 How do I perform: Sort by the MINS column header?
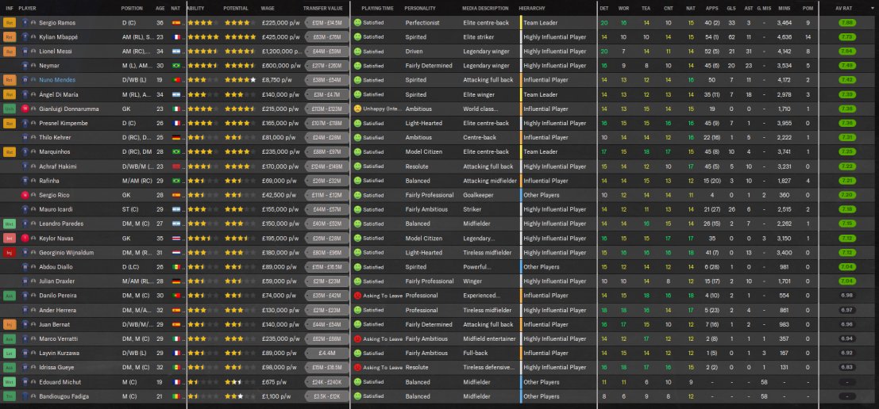tap(784, 9)
